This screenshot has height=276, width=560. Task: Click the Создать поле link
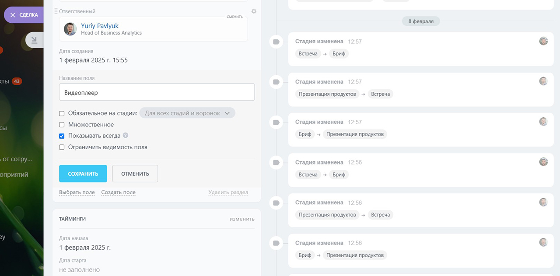tap(118, 192)
